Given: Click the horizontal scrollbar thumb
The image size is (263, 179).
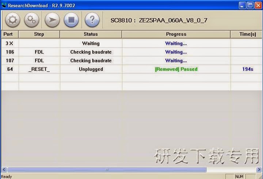Looking at the screenshot, I should tap(107, 170).
